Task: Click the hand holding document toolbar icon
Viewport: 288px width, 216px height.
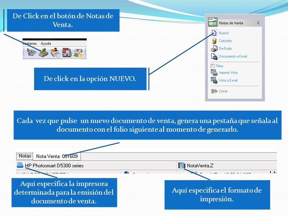Action: tap(31, 52)
